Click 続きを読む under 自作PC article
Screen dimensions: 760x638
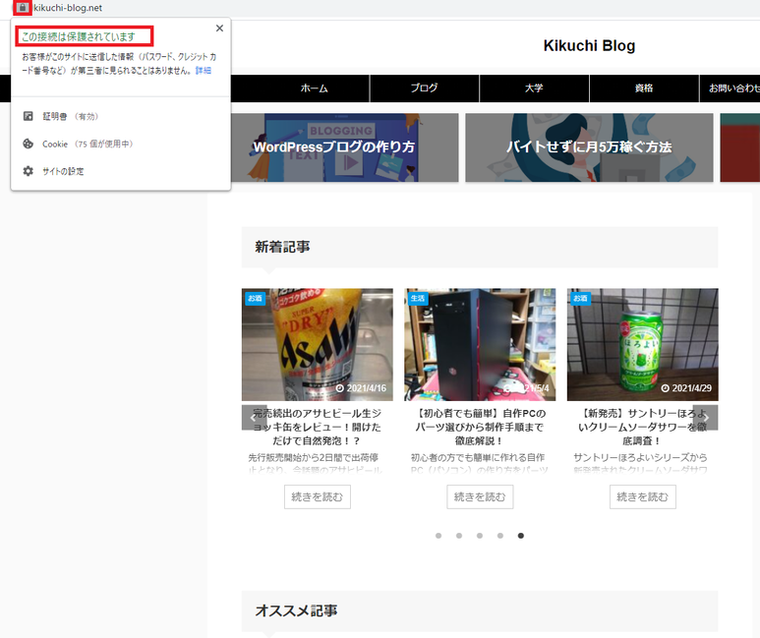[480, 496]
